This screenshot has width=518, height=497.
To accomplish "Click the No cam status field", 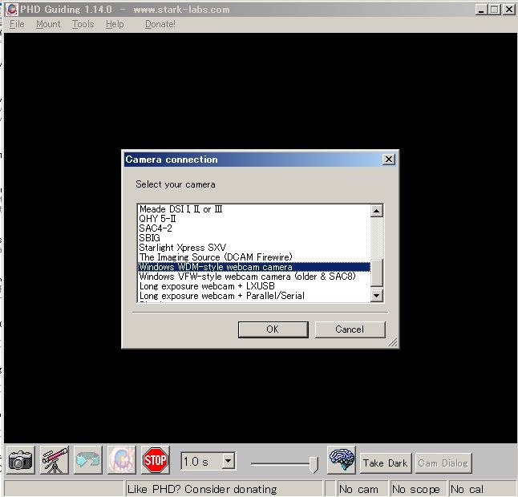I will (362, 489).
